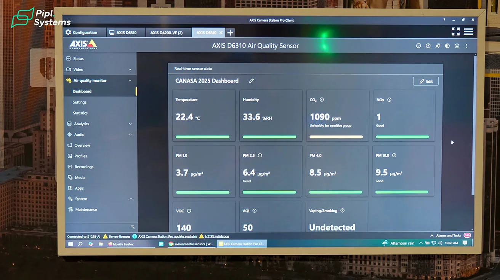
Task: Collapse the Air quality monitor section
Action: tap(130, 80)
